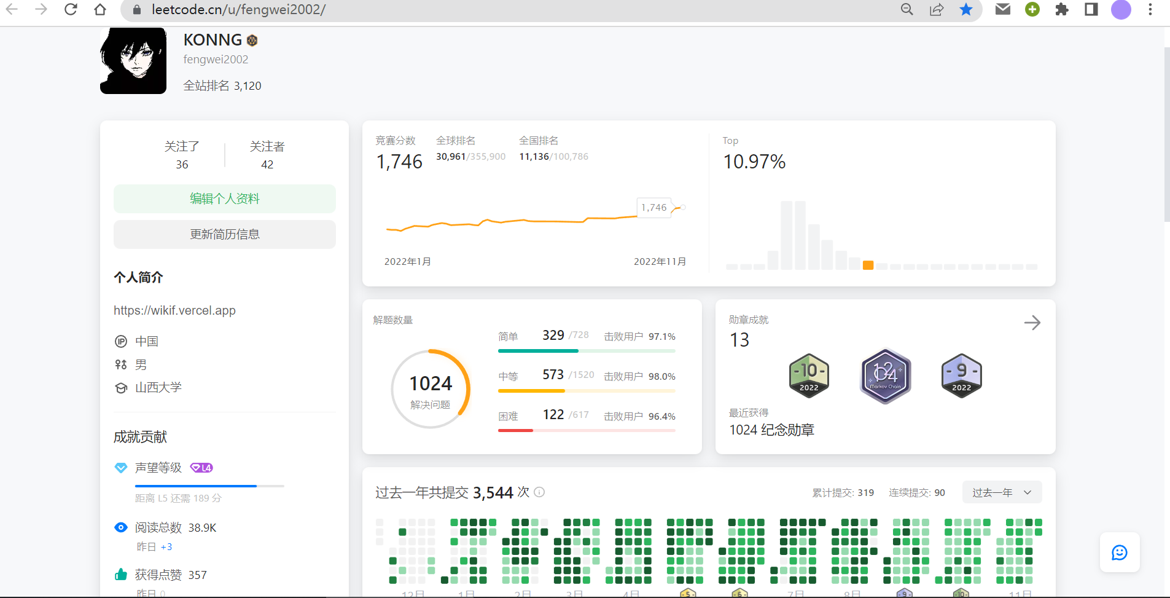Click the browser forward arrow
The image size is (1170, 598).
point(41,9)
